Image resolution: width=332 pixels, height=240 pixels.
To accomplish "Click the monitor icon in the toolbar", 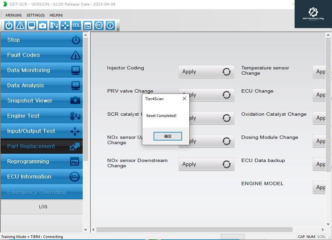I will point(31,25).
